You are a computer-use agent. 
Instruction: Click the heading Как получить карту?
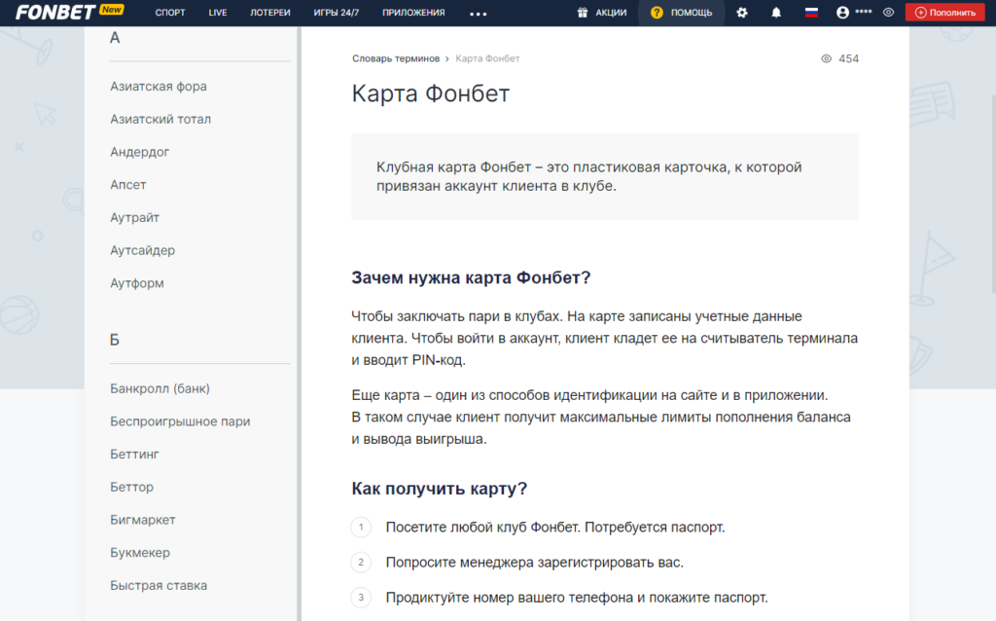(x=439, y=489)
